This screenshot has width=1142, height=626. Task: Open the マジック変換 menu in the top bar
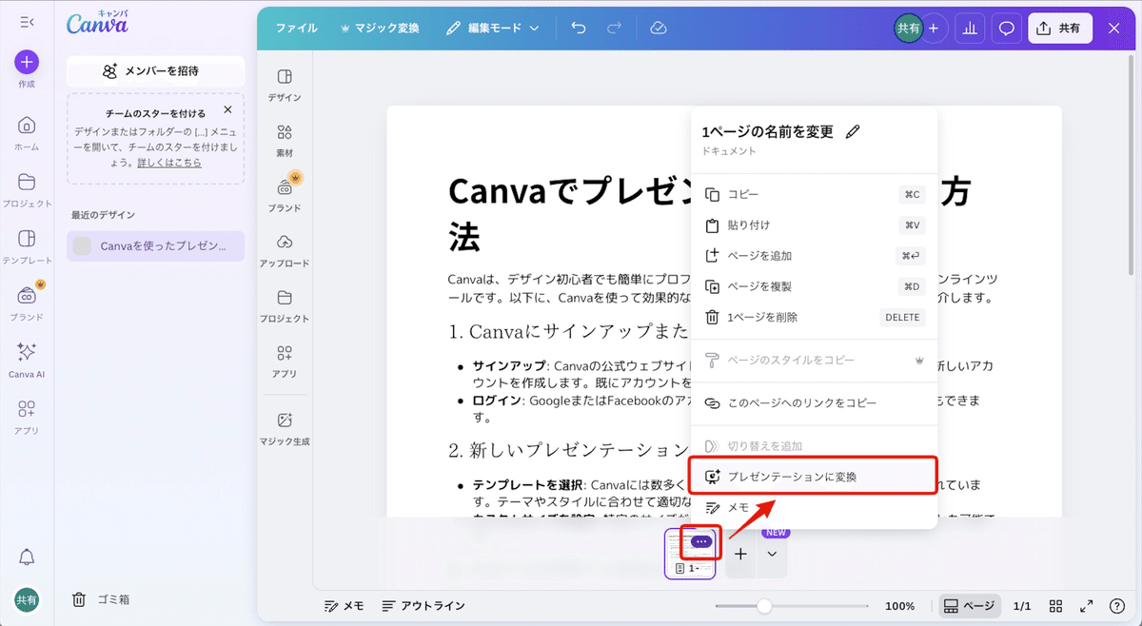pos(380,29)
